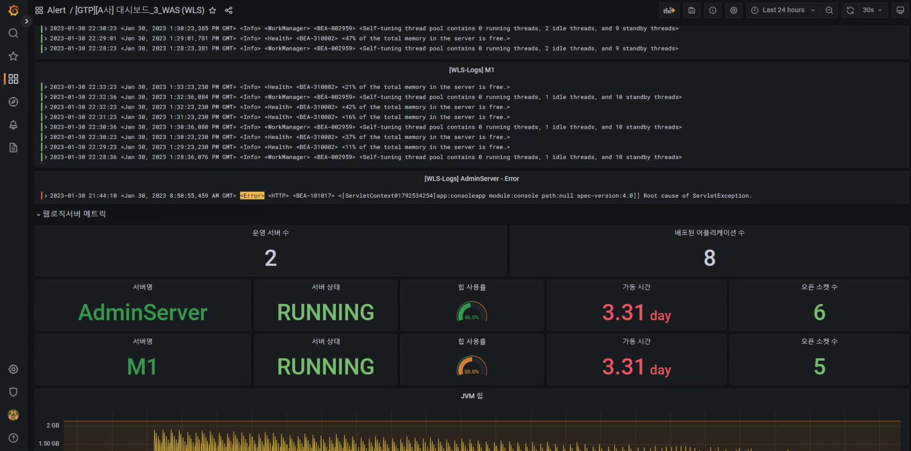The image size is (911, 451).
Task: Open the Configuration gear in sidebar
Action: click(x=13, y=369)
